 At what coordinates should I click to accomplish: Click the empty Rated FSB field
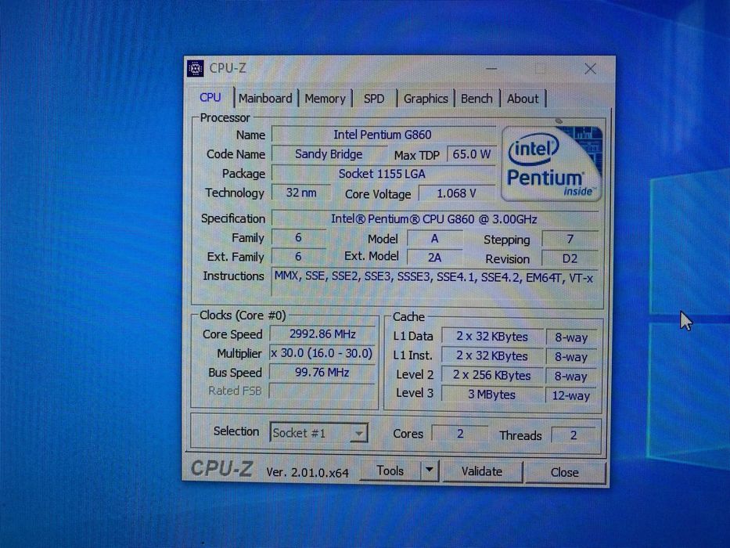click(x=322, y=391)
